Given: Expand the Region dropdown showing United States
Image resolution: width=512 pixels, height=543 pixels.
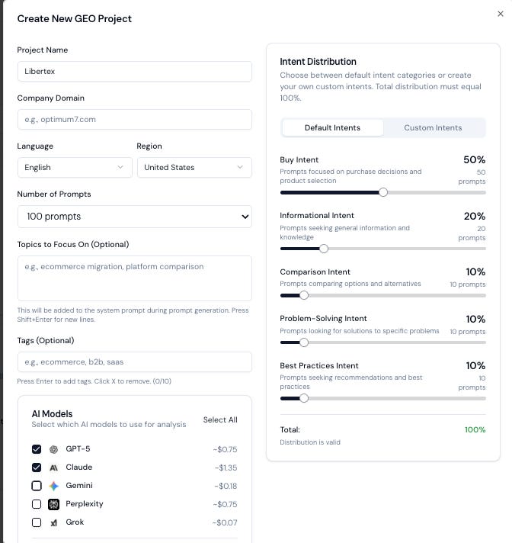Looking at the screenshot, I should click(194, 168).
